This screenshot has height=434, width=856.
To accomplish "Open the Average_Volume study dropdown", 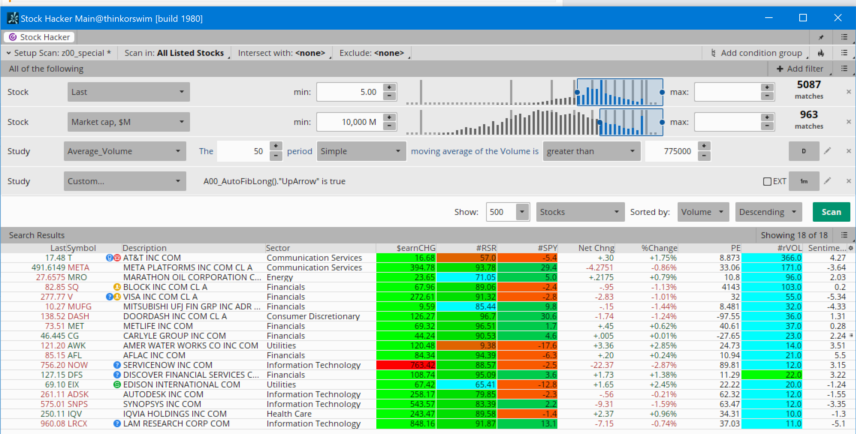I will [x=125, y=151].
